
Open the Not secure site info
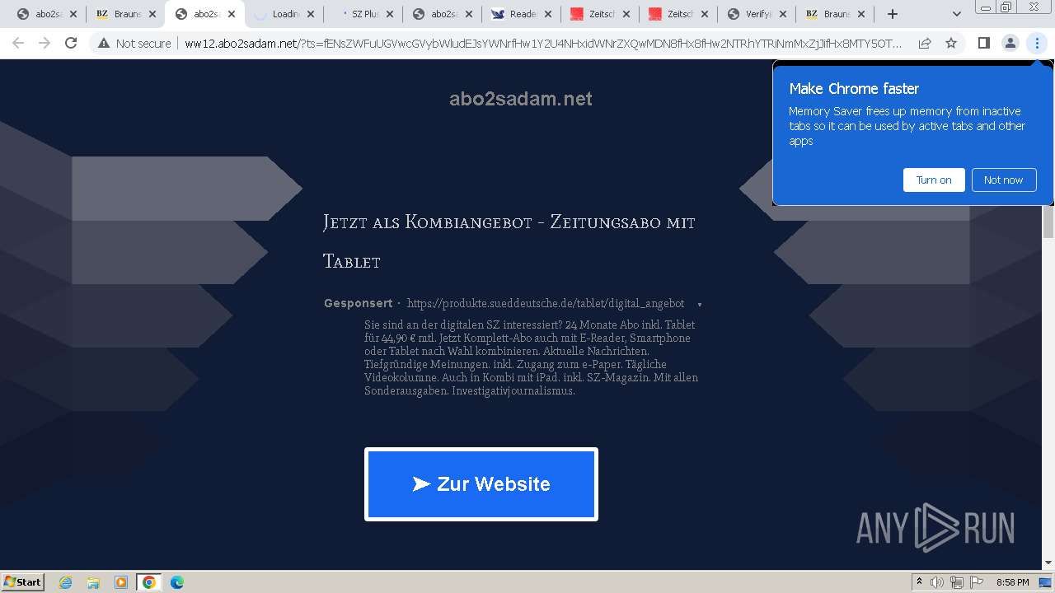pyautogui.click(x=134, y=43)
